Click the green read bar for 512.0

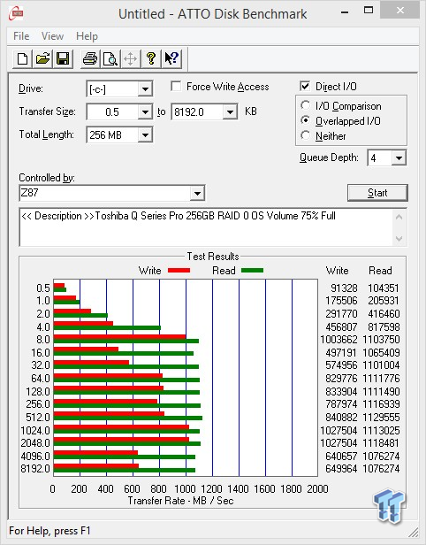tap(128, 418)
